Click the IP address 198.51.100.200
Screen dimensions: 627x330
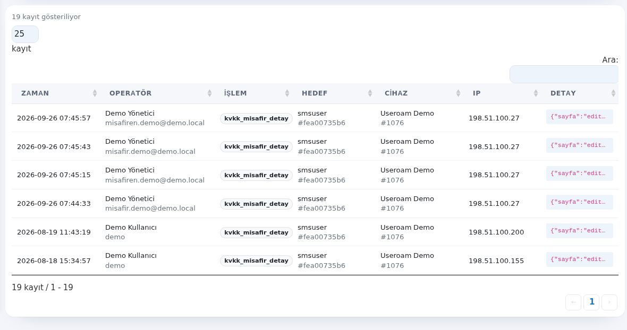pyautogui.click(x=496, y=232)
